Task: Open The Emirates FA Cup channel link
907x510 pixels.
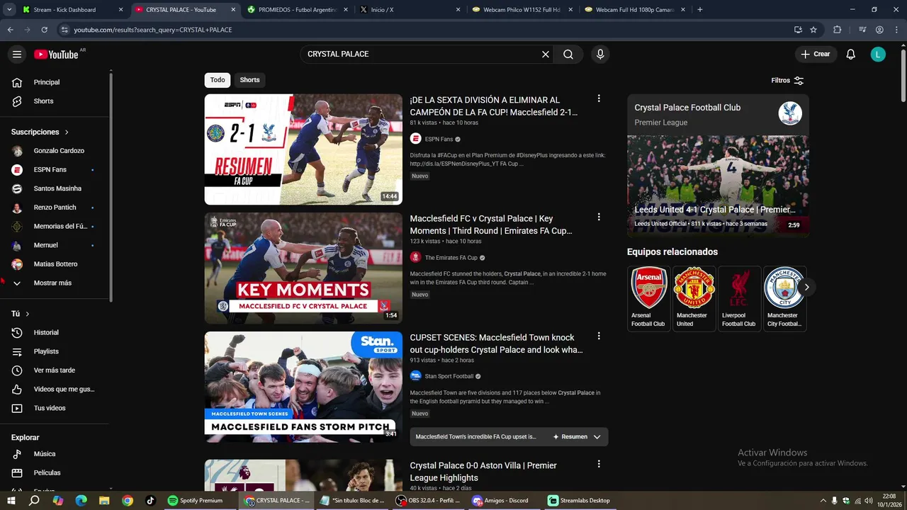Action: point(451,258)
